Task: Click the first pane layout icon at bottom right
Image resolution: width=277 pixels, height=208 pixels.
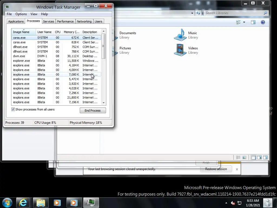Action: pos(253,157)
